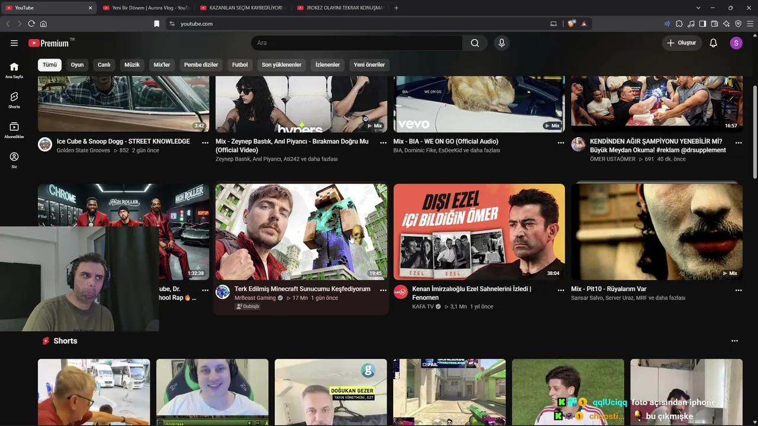
Task: Select the Canlı filter chip
Action: [104, 64]
